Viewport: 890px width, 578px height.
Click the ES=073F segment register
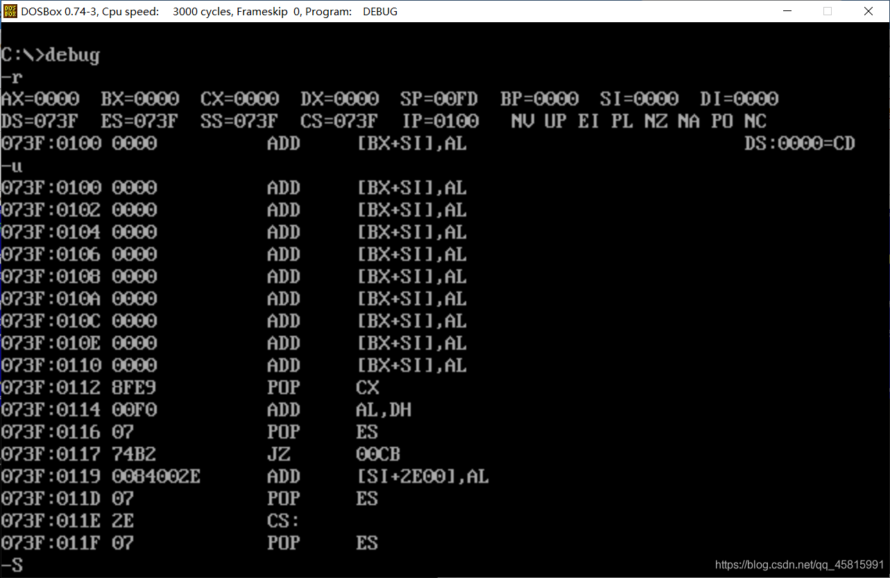[139, 121]
